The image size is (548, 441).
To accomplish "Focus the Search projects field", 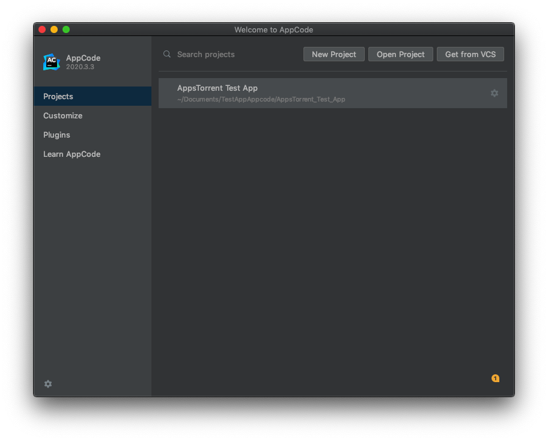I will coord(231,54).
